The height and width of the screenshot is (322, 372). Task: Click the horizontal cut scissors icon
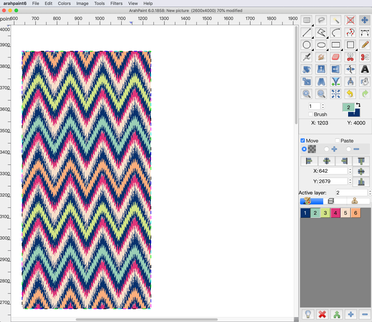click(365, 57)
